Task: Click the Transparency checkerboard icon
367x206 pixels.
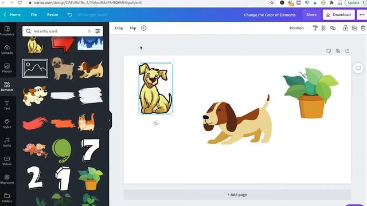Action: [x=323, y=28]
